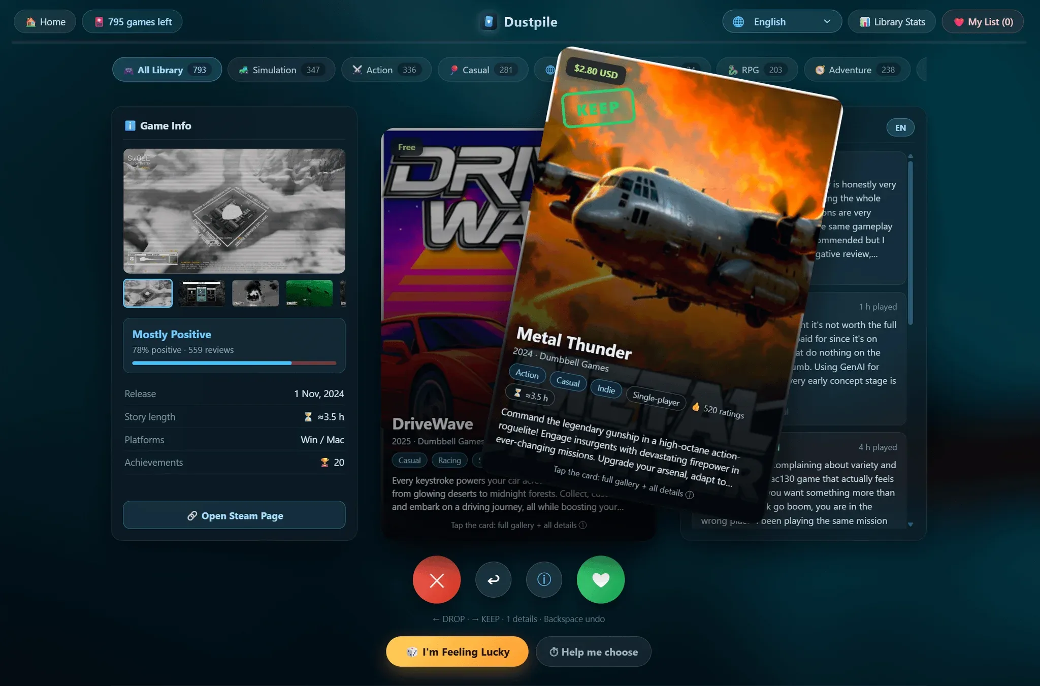Filter by Casual genre
This screenshot has width=1040, height=686.
[483, 70]
